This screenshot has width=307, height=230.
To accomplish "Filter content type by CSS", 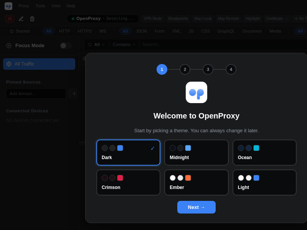I will pyautogui.click(x=205, y=31).
